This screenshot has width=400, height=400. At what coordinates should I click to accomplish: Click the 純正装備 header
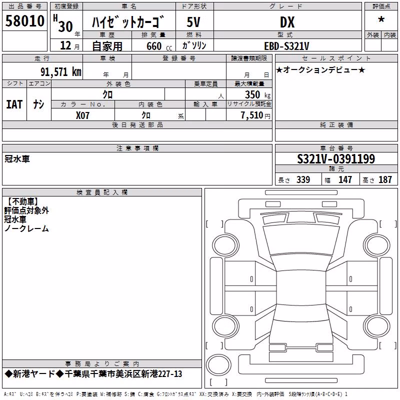pos(336,124)
